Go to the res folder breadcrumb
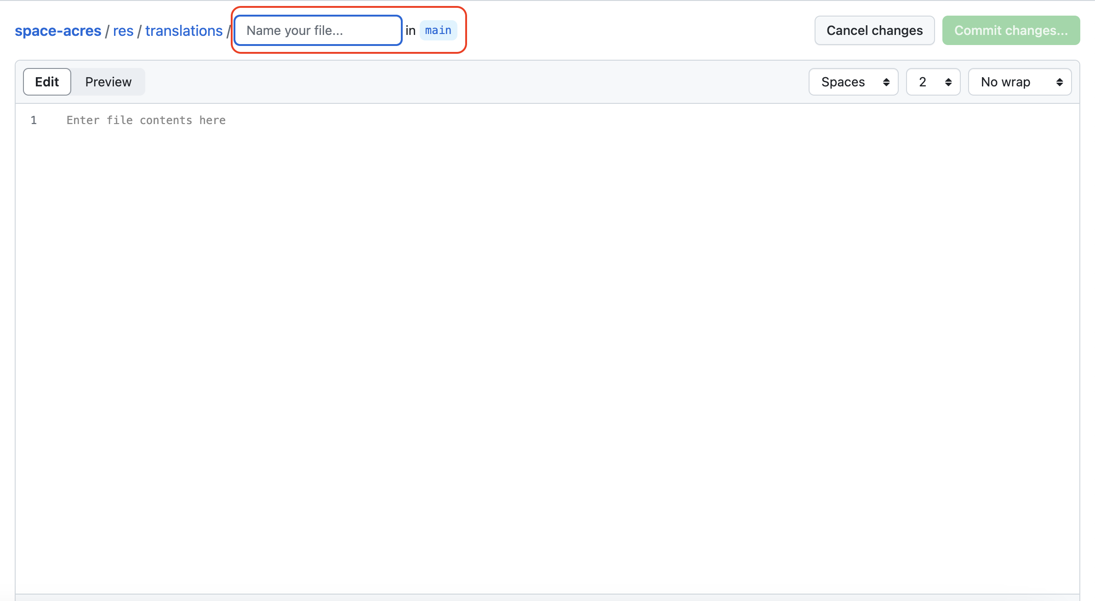Screen dimensions: 1095x601 coord(123,31)
